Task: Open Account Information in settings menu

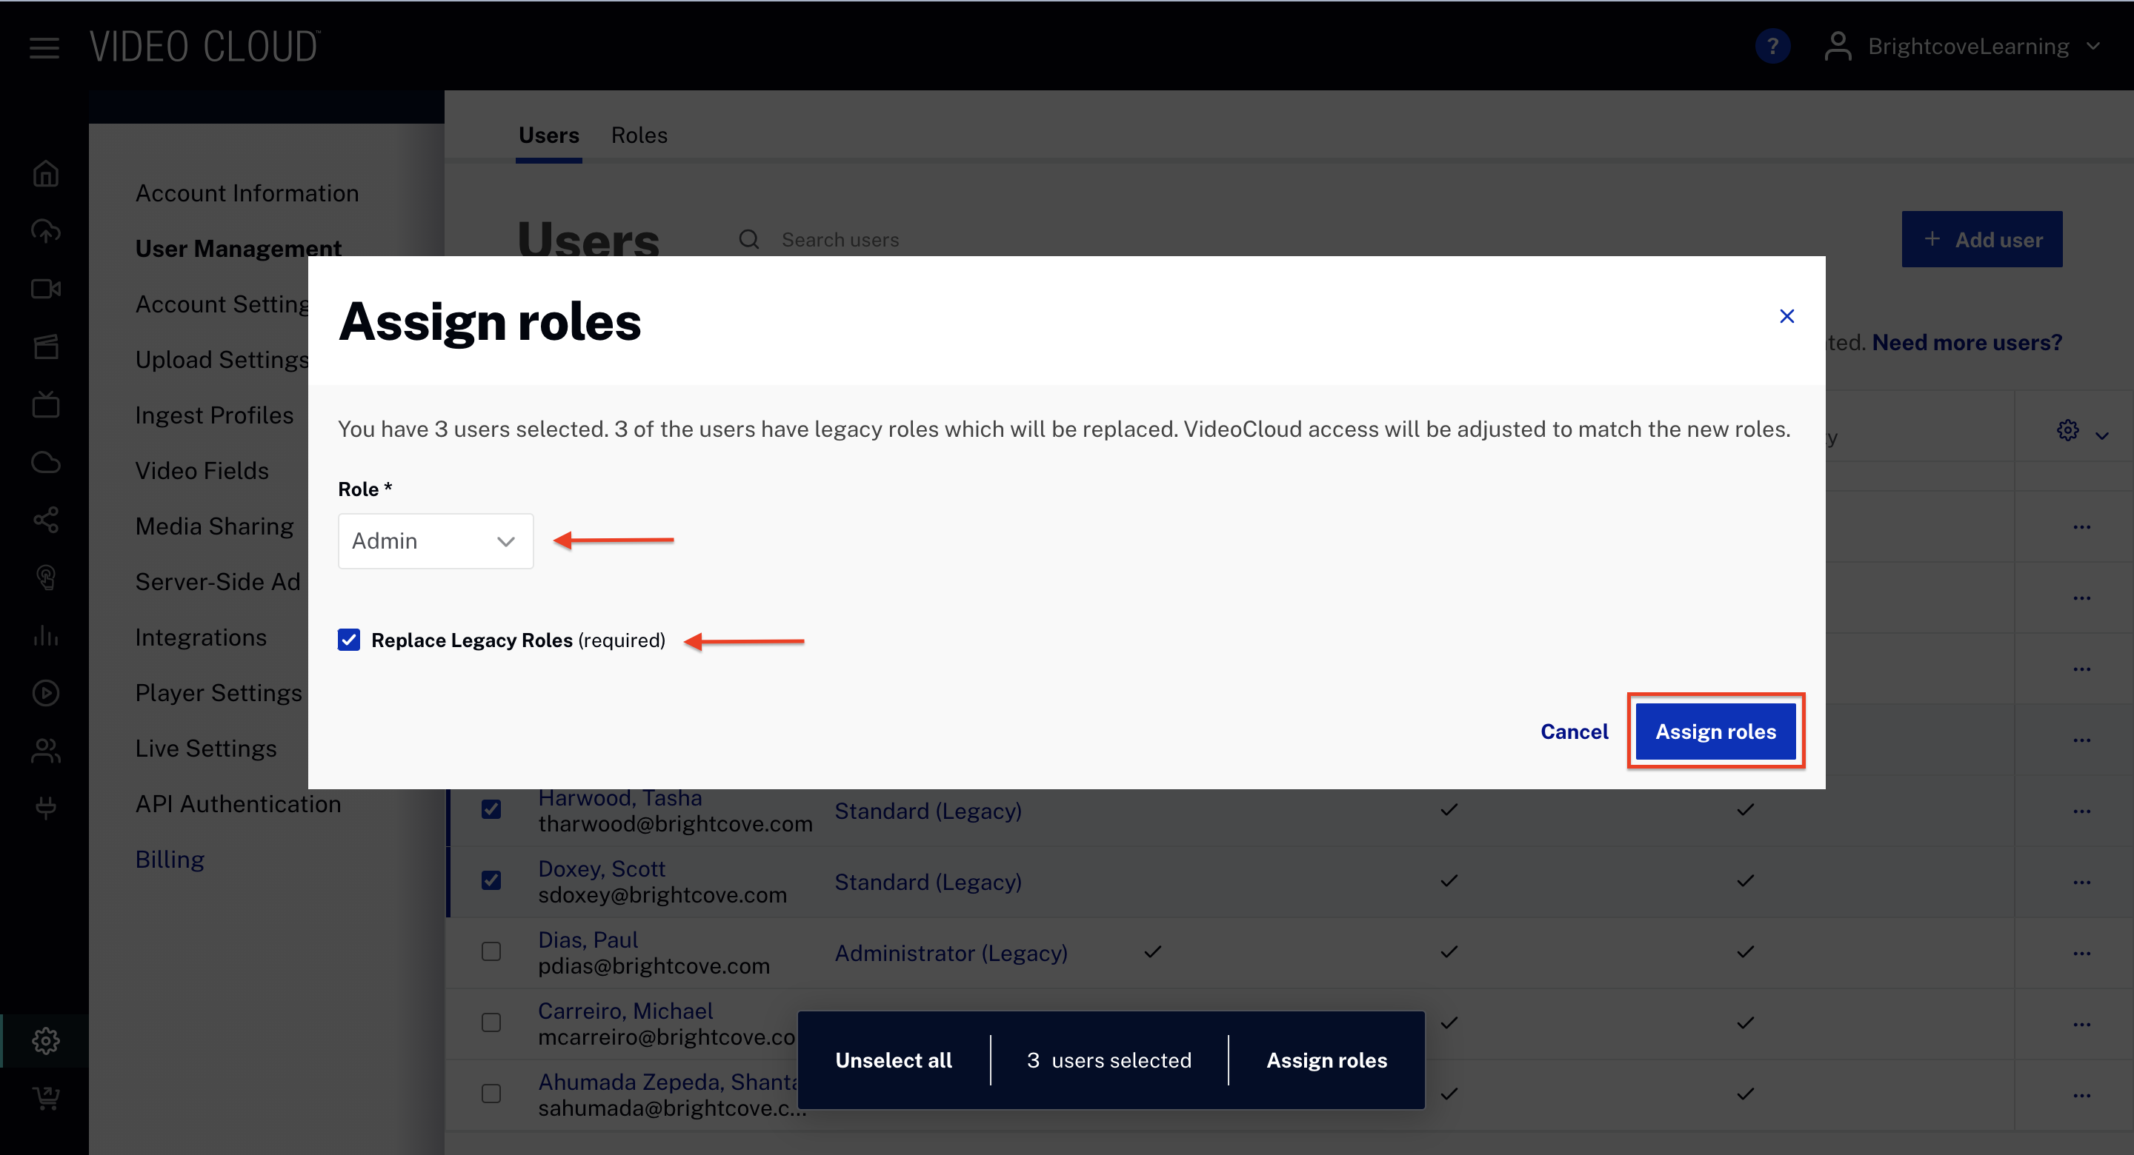Action: click(247, 193)
